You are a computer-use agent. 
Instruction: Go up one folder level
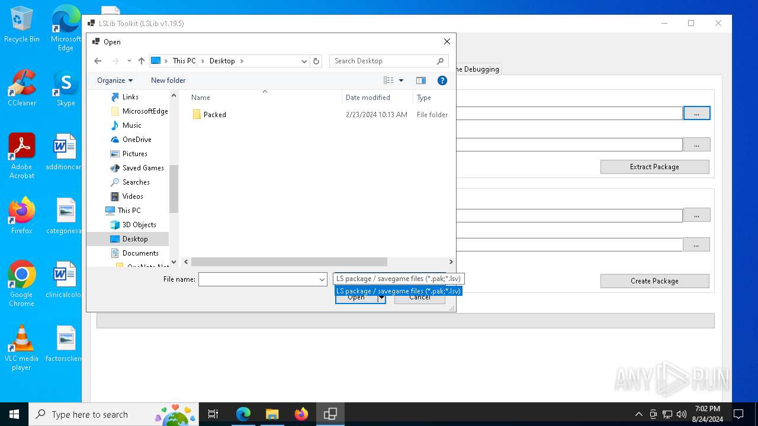click(142, 61)
